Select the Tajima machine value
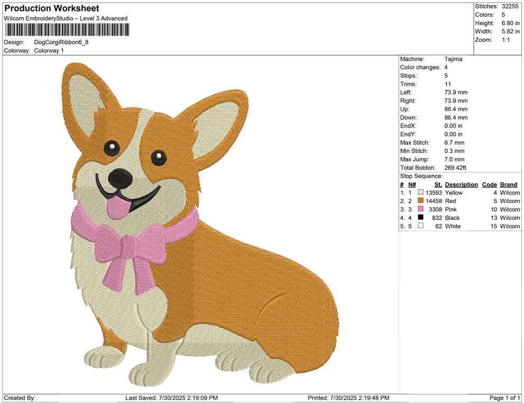 (x=453, y=59)
